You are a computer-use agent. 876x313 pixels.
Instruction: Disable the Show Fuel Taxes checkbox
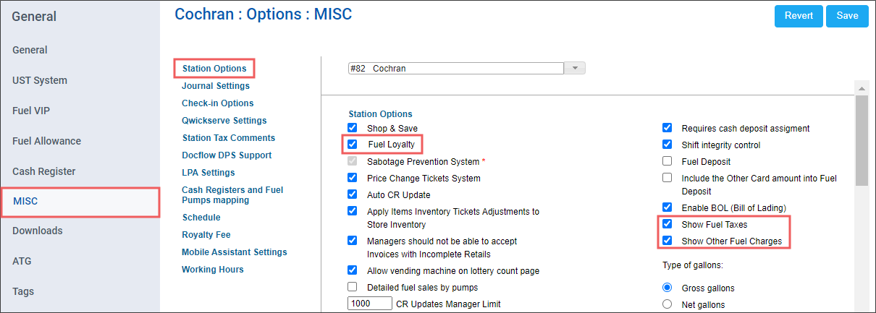[x=667, y=225]
